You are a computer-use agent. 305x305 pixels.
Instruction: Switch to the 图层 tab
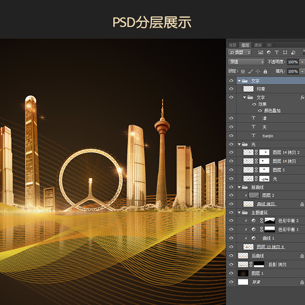coord(246,45)
